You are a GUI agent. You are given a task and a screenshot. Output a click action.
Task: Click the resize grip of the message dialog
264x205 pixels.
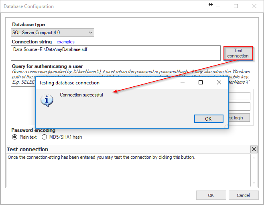226,126
